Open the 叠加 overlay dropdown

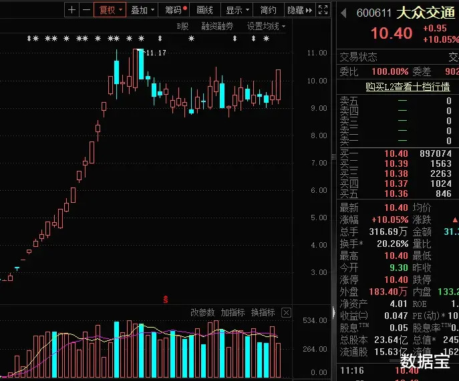142,10
